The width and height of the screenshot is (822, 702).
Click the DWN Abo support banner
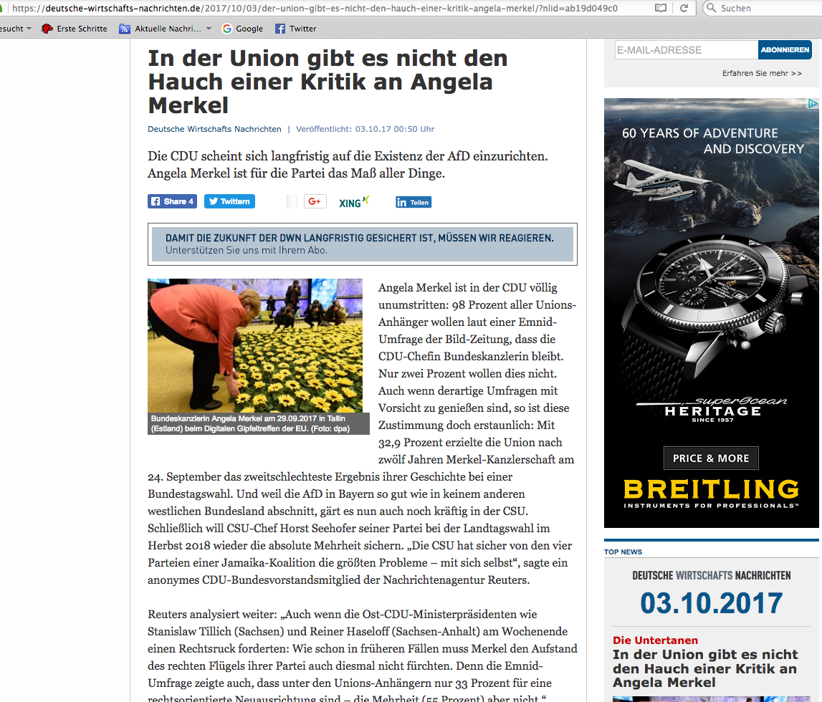click(362, 244)
